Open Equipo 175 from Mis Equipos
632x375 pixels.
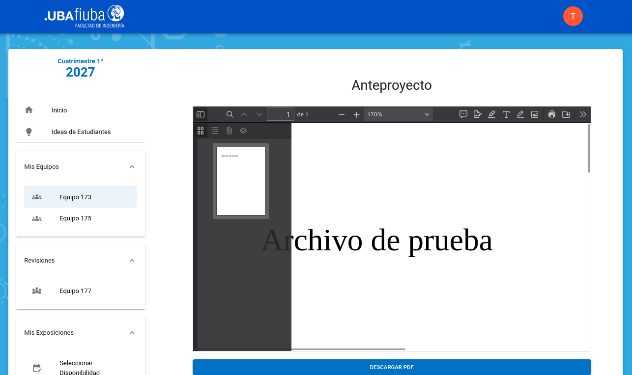coord(75,218)
